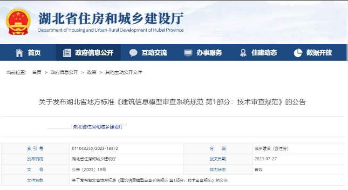The image size is (348, 190).
Task: Click the 索引号 label cell
Action: click(x=35, y=149)
